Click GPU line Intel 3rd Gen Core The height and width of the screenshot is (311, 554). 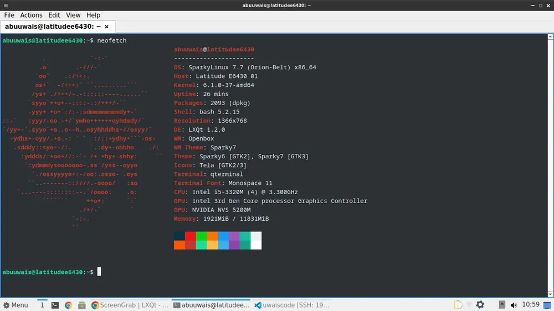271,201
